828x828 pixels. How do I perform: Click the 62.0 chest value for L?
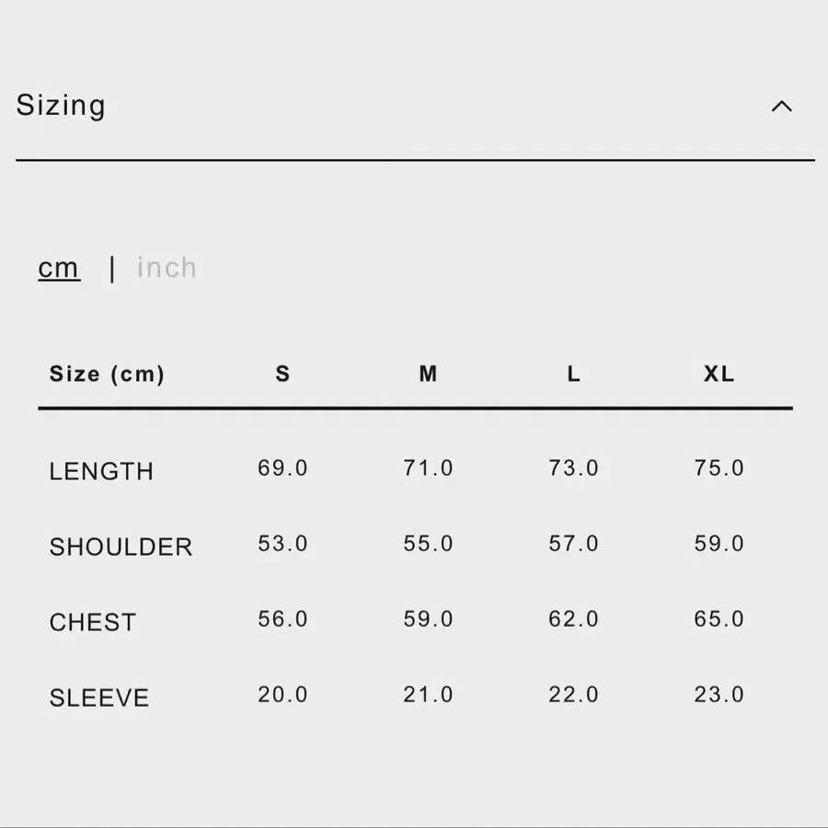573,619
